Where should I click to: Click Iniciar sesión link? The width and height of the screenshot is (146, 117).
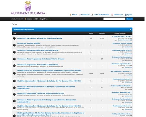pos(32,19)
